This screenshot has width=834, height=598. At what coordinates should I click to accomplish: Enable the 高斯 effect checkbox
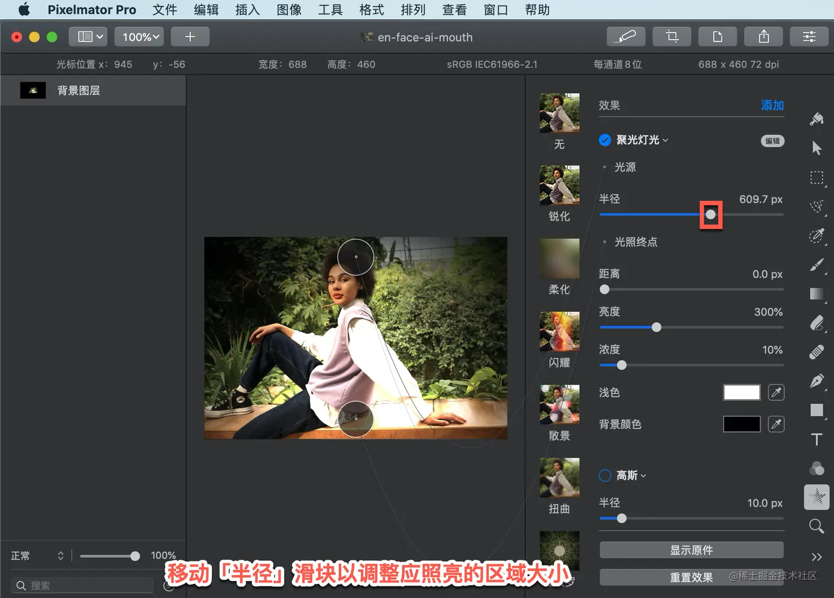605,476
